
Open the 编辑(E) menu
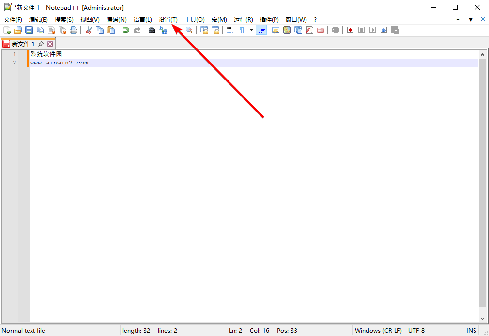pos(38,20)
